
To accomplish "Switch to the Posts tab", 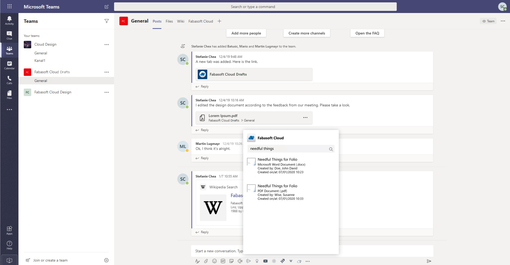I will [x=157, y=21].
